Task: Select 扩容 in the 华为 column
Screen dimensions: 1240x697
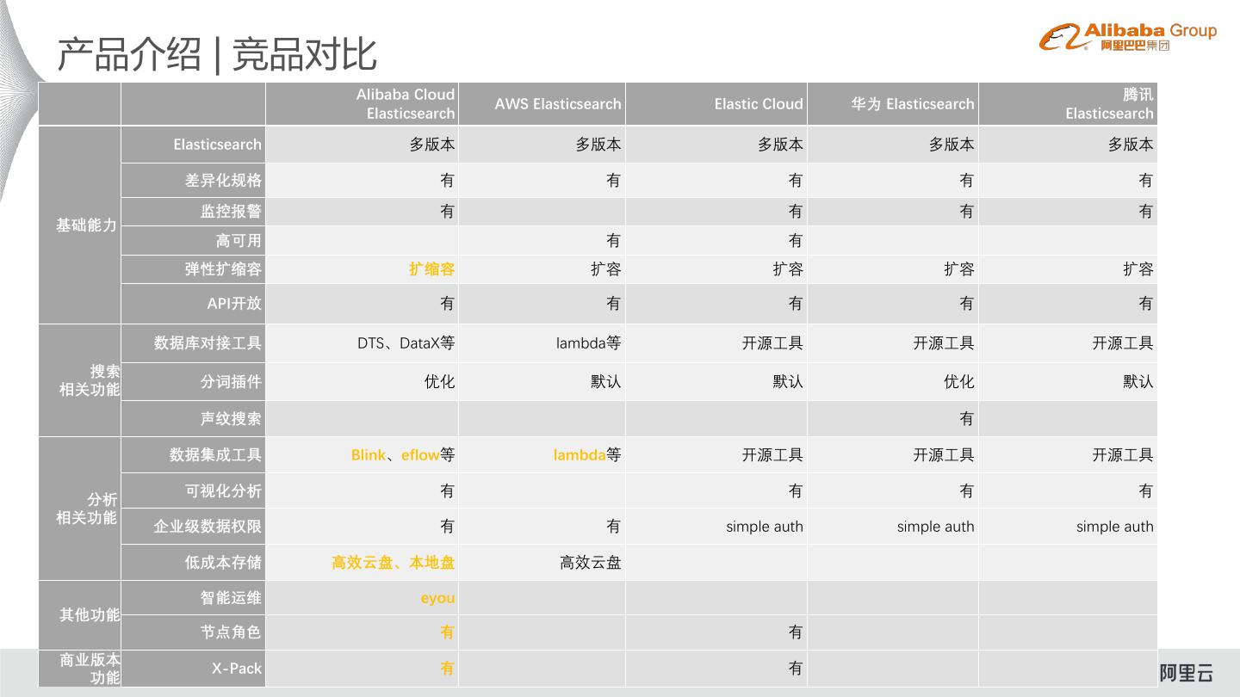Action: pos(959,269)
